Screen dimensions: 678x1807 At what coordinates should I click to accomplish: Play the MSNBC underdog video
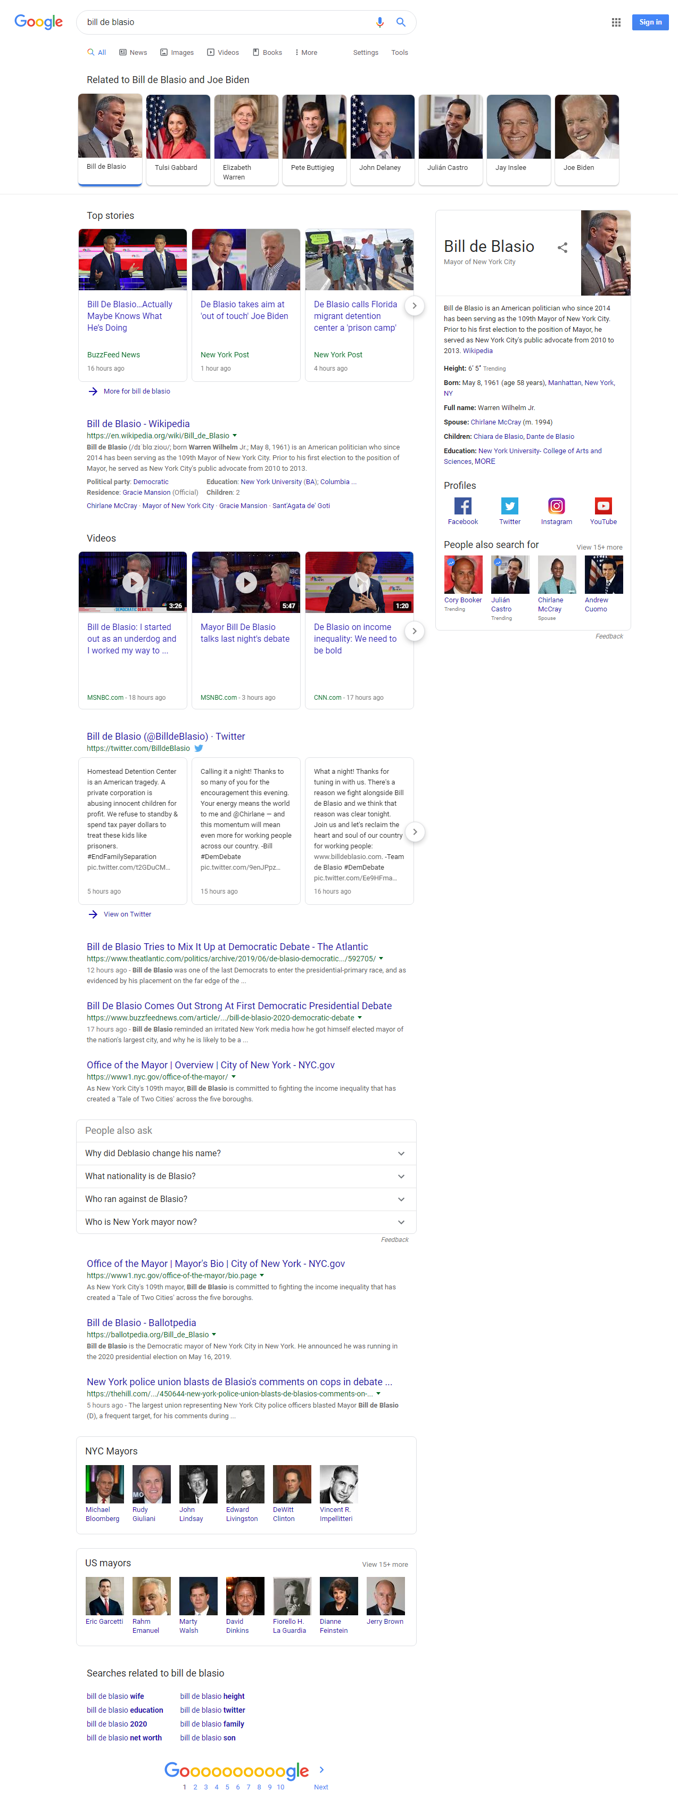tap(133, 582)
